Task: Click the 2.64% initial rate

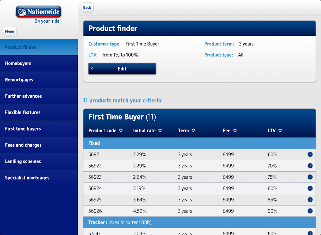Action: 140,177
